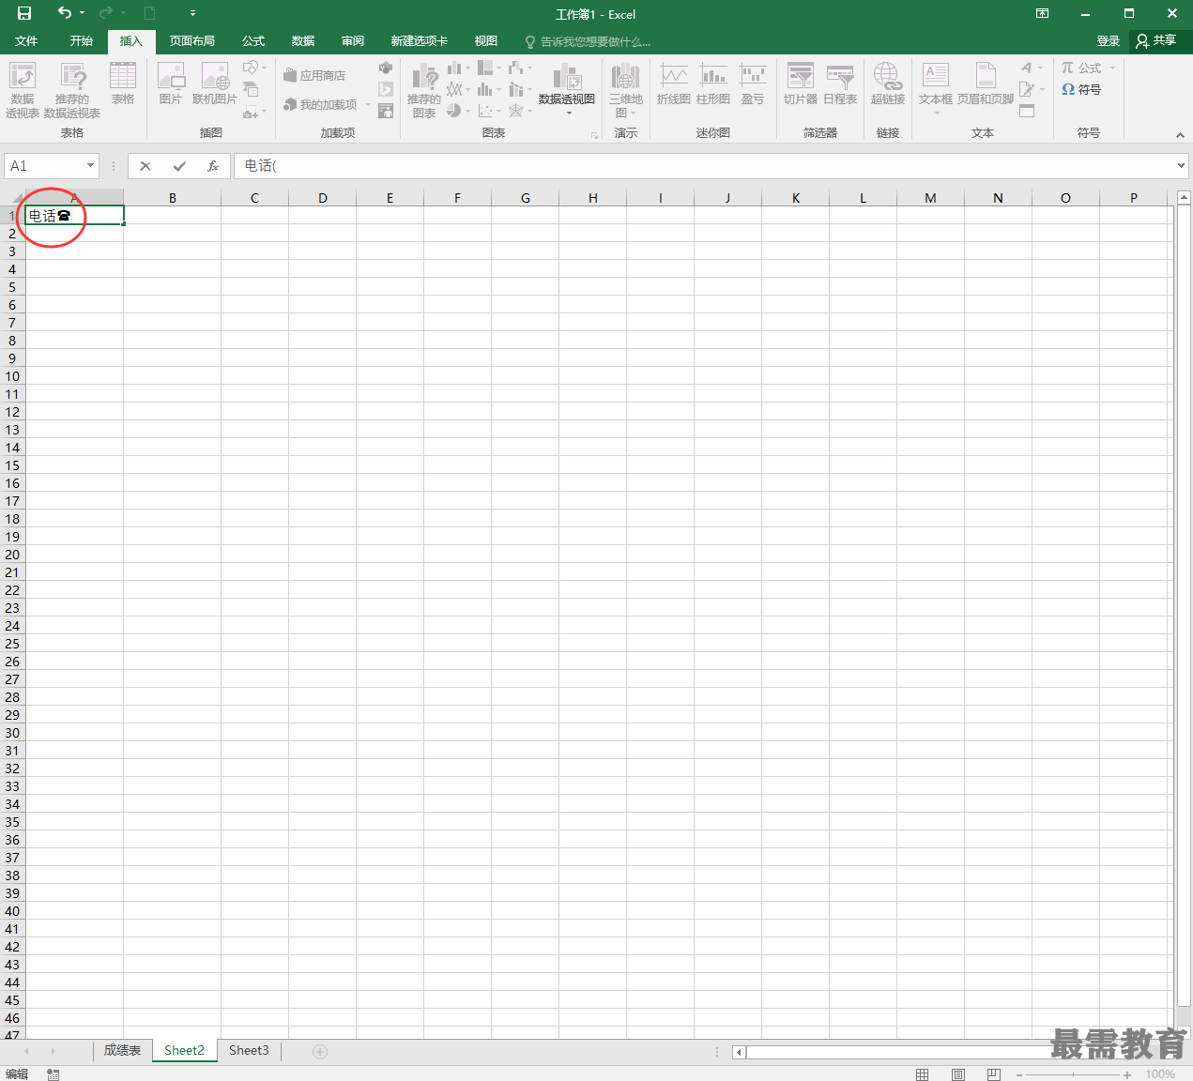Switch to Page Layout view in status bar
This screenshot has height=1081, width=1193.
pos(958,1074)
